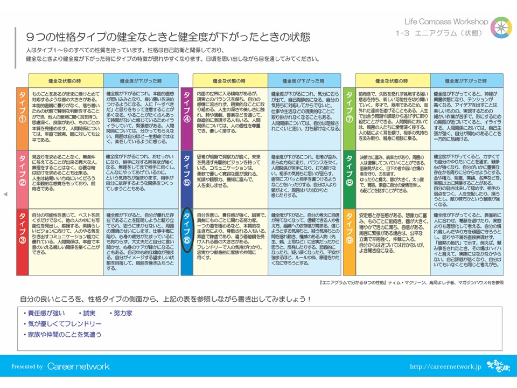The width and height of the screenshot is (517, 388).
Task: Click タイプ⑨ lowered-health cell starting '健全度が下がってくると、表面的に'
Action: [x=467, y=242]
